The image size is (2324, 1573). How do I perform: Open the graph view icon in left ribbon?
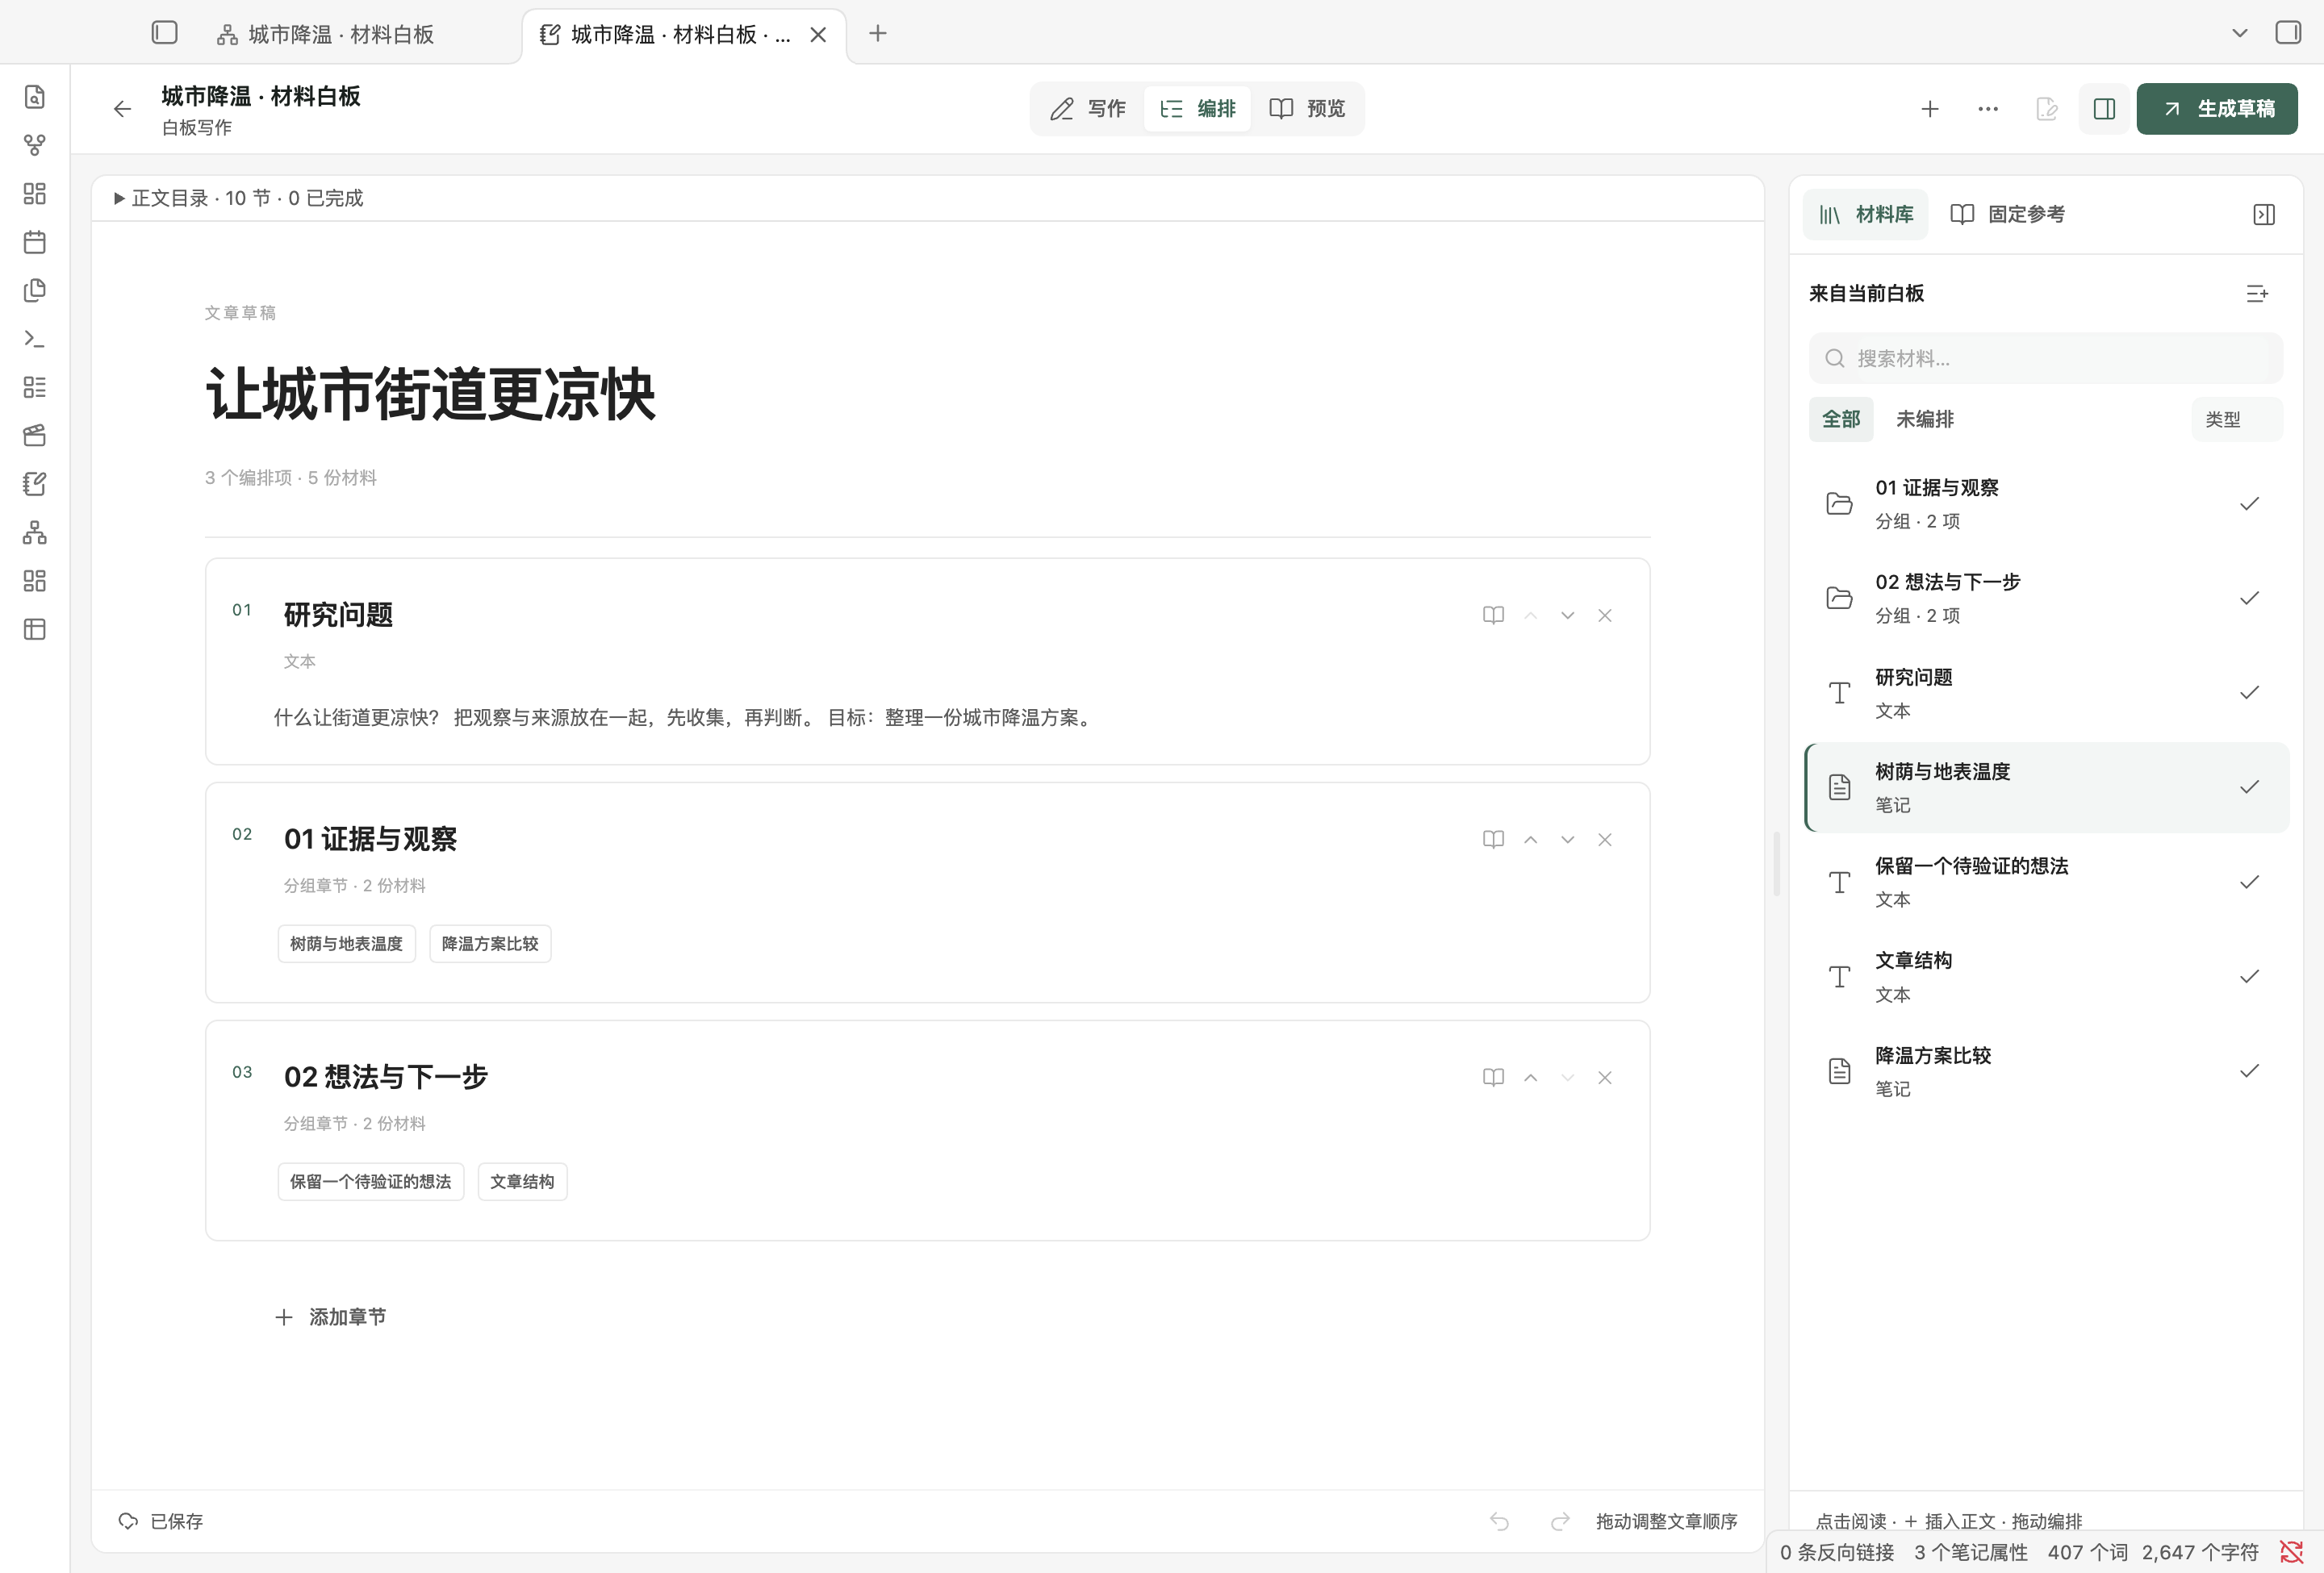tap(35, 146)
